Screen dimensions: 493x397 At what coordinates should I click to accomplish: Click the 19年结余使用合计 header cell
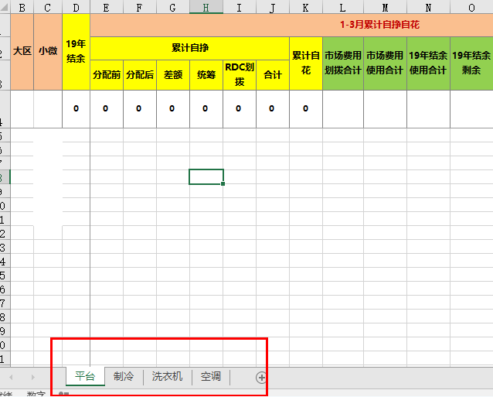click(x=429, y=63)
